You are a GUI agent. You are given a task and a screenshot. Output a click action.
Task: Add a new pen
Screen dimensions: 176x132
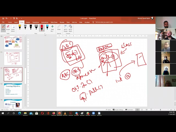click(52, 28)
